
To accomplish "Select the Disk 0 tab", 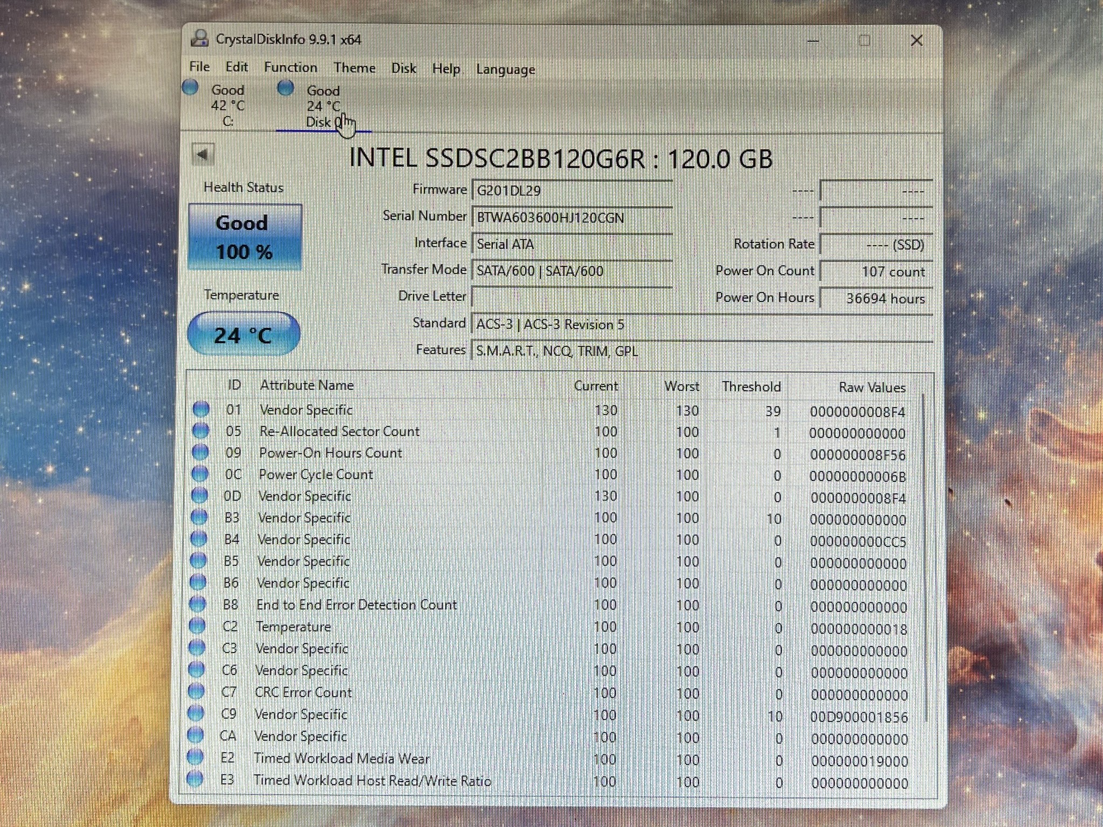I will (323, 106).
